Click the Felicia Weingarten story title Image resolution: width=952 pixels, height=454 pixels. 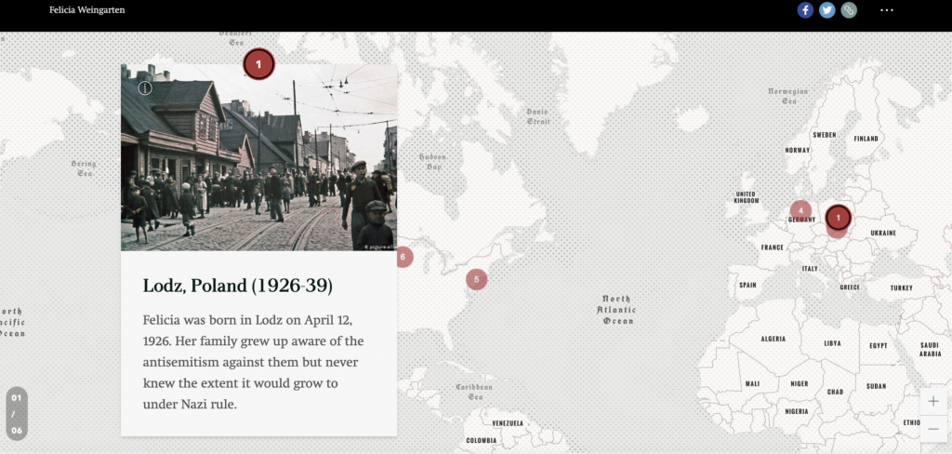(x=86, y=10)
